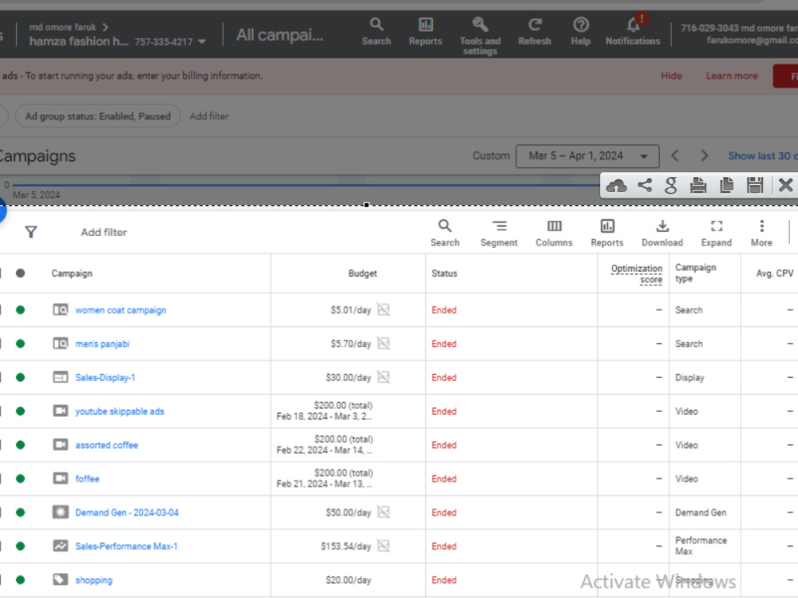
Task: Go to previous date range with left chevron
Action: (x=675, y=155)
